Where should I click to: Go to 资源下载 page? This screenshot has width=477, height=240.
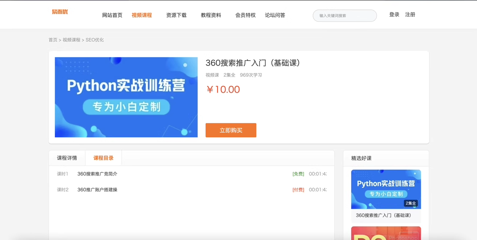(x=176, y=15)
